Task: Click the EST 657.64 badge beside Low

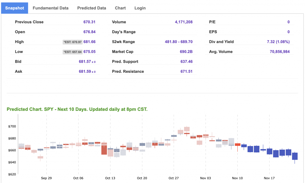Action: coord(72,52)
